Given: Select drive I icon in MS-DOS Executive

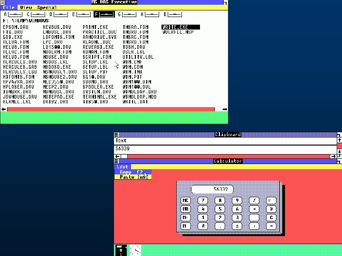Looking at the screenshot, I should [173, 14].
